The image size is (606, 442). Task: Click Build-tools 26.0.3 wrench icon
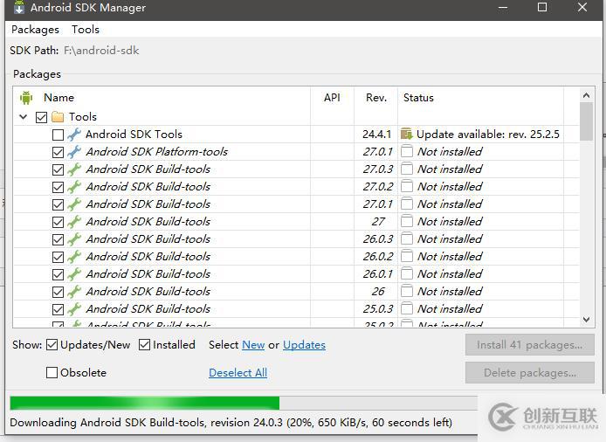[74, 239]
